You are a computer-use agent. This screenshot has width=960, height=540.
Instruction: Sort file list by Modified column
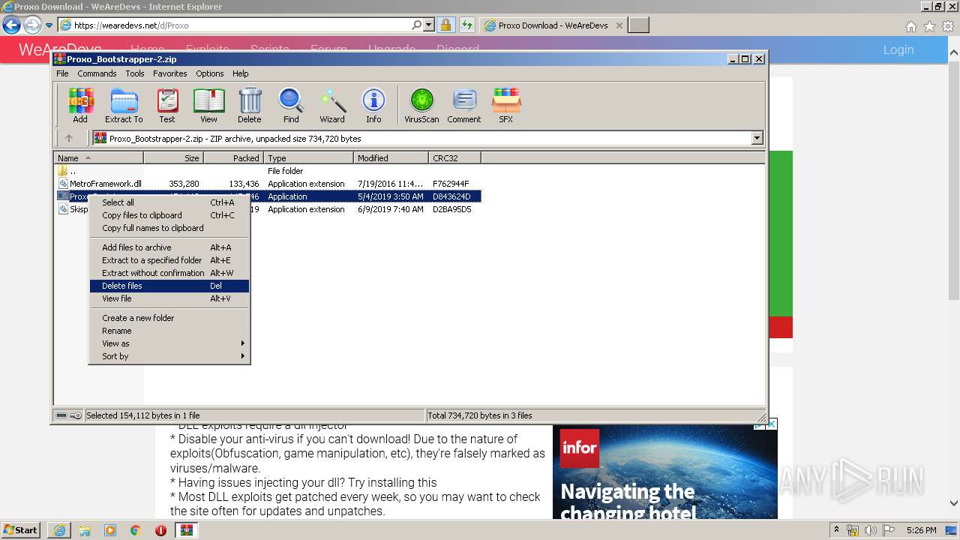391,158
